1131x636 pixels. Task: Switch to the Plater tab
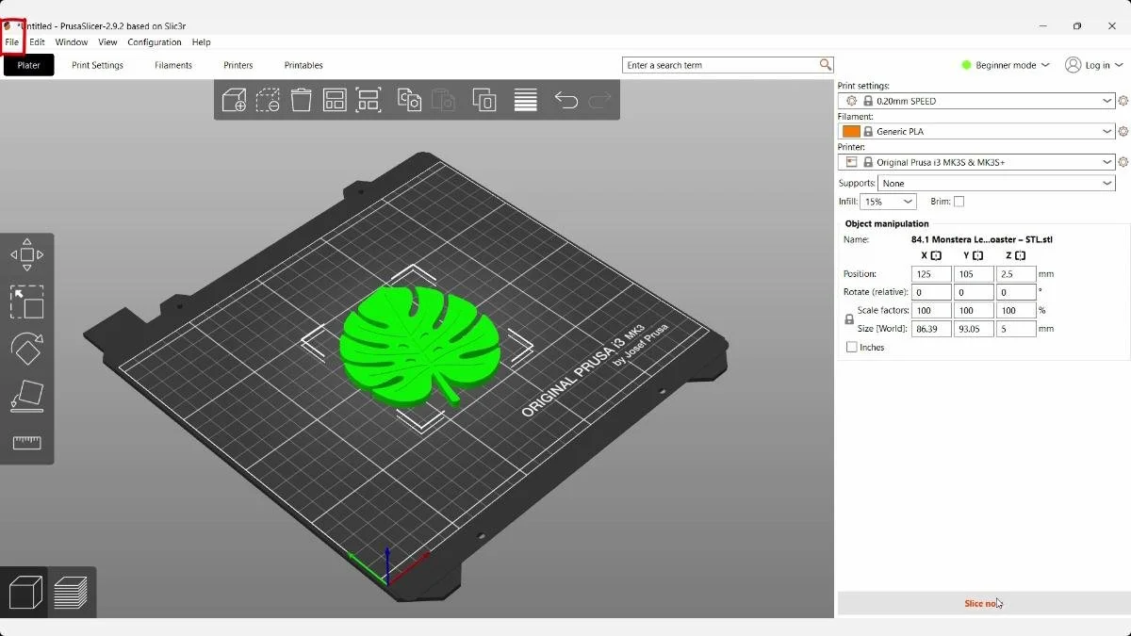click(29, 65)
